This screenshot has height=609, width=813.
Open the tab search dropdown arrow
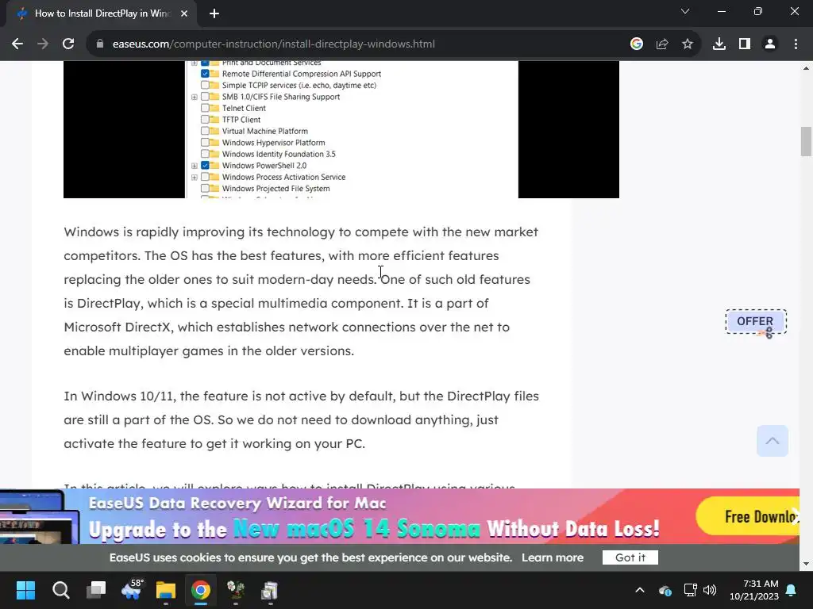[685, 11]
